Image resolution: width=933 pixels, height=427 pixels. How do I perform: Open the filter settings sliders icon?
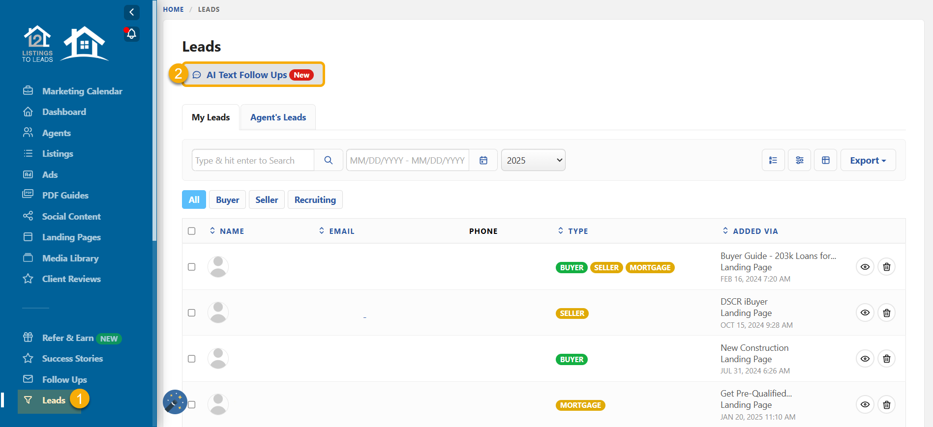[799, 160]
